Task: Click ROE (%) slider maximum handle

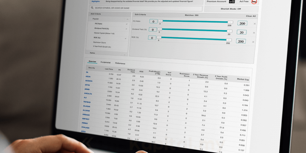Action: coord(229,40)
